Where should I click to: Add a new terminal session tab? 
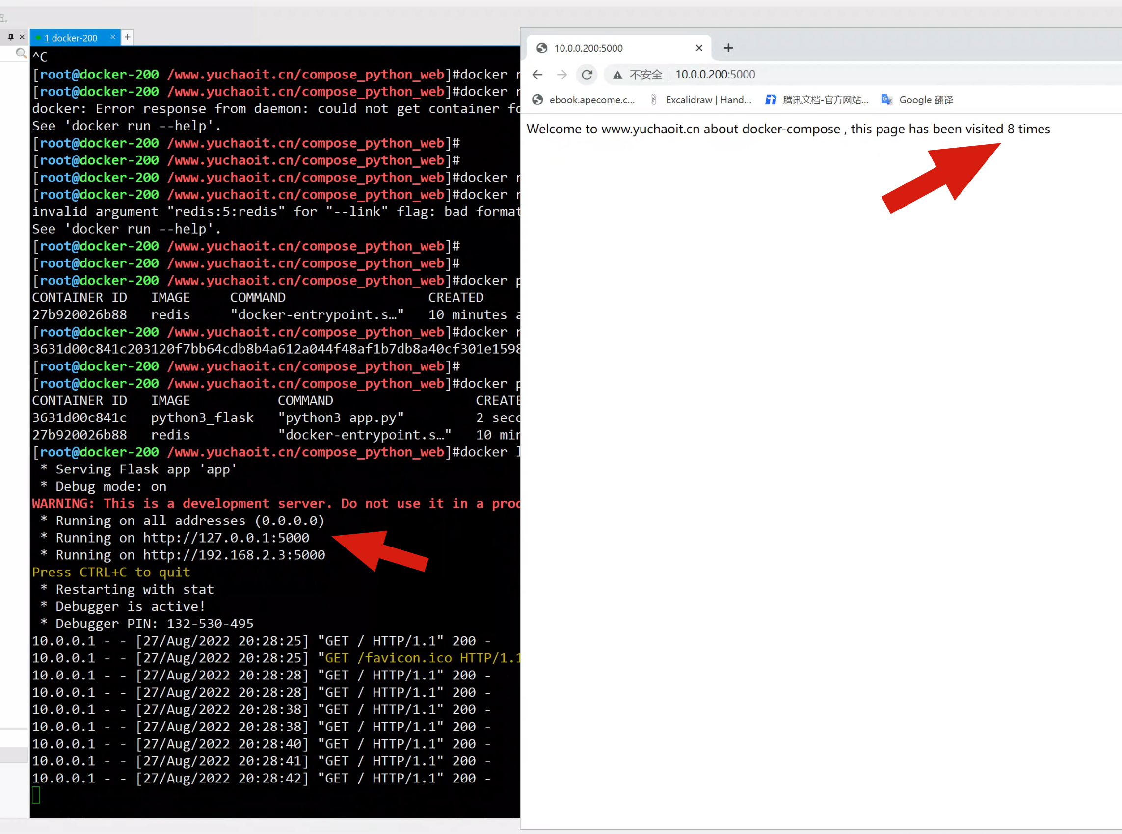(128, 37)
